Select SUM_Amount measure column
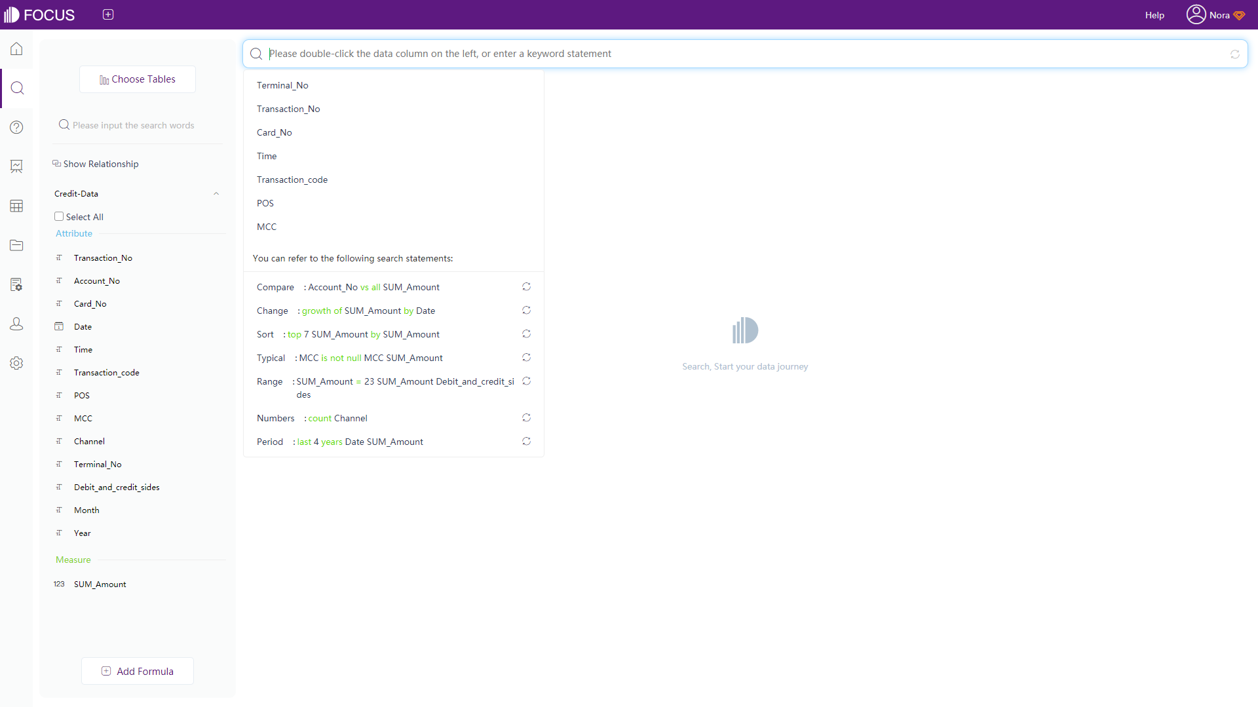The height and width of the screenshot is (707, 1258). pos(100,584)
